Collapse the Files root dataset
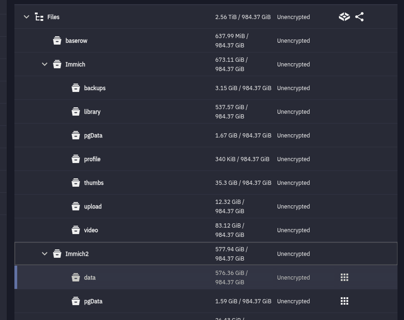Screen dimensions: 404x320 click(x=26, y=17)
